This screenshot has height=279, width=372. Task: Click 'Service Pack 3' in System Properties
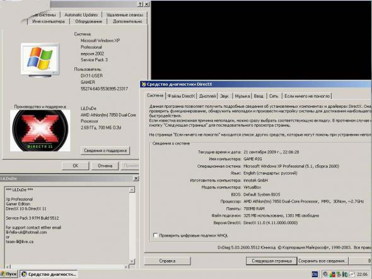(x=94, y=60)
